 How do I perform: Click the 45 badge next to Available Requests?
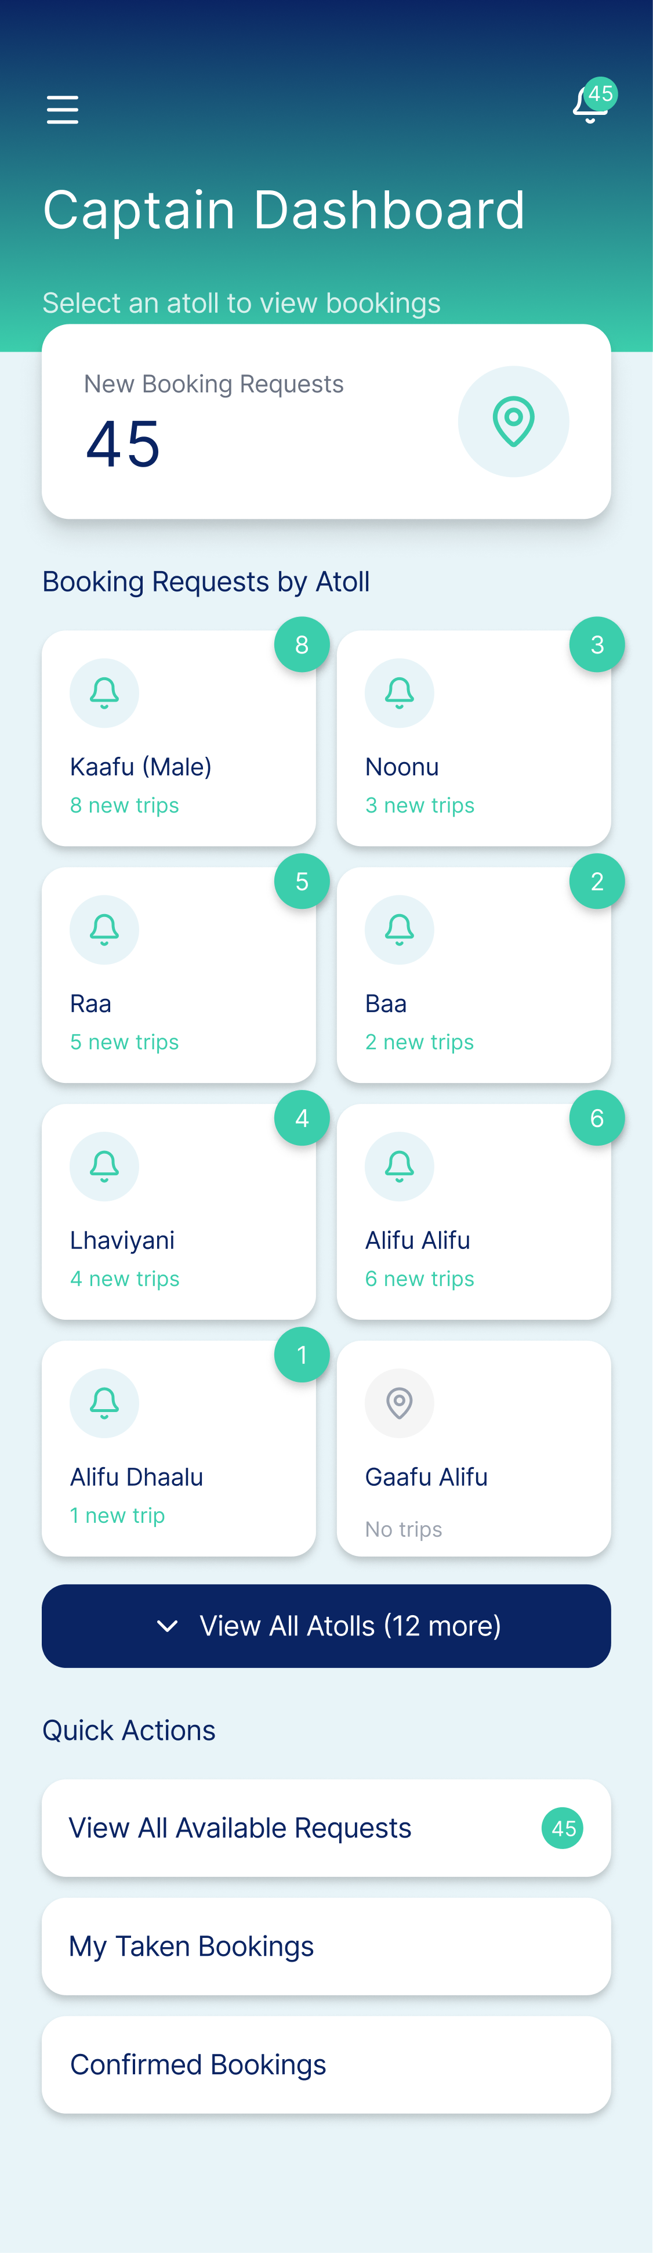click(x=562, y=1828)
